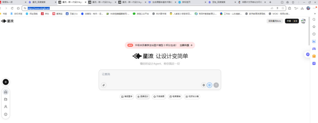The height and width of the screenshot is (123, 318).
Task: Switch to the 星流_百度搜索 tab
Action: click(x=43, y=2)
